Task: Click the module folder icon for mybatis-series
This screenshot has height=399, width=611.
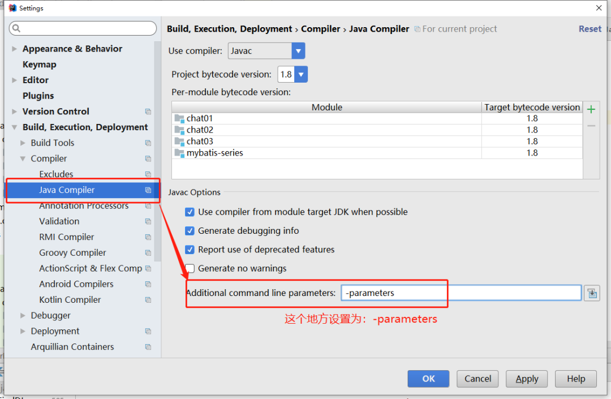Action: (179, 153)
